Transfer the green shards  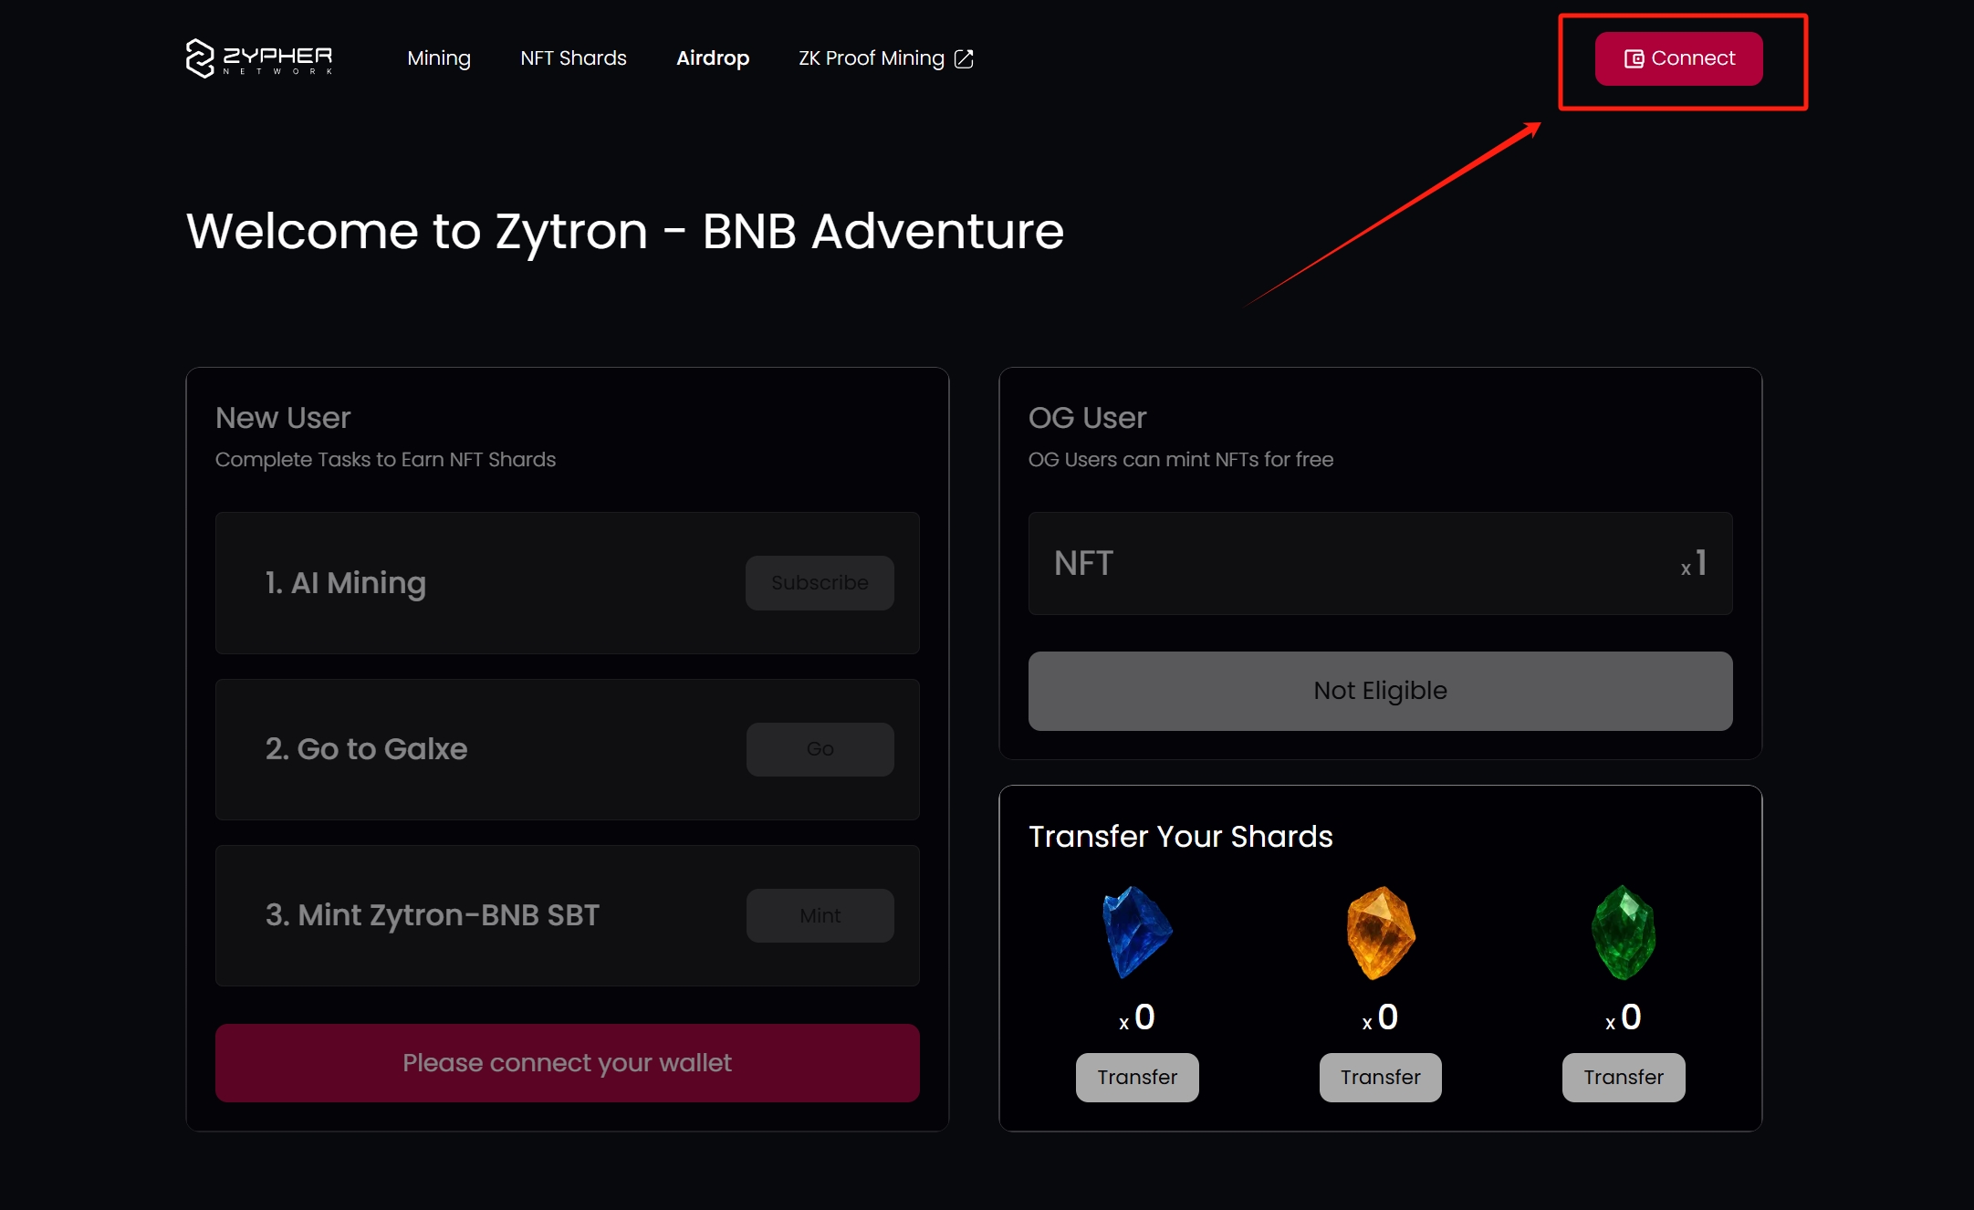tap(1623, 1077)
